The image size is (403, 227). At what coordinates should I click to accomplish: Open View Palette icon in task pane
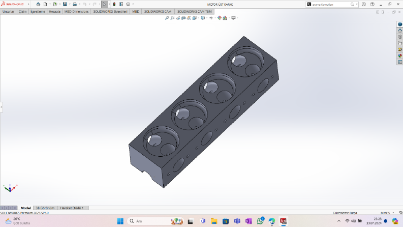[400, 49]
